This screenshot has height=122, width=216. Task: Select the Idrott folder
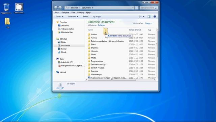(93, 55)
